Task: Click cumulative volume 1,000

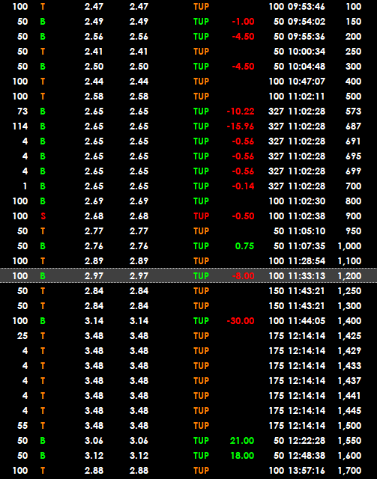Action: tap(349, 246)
